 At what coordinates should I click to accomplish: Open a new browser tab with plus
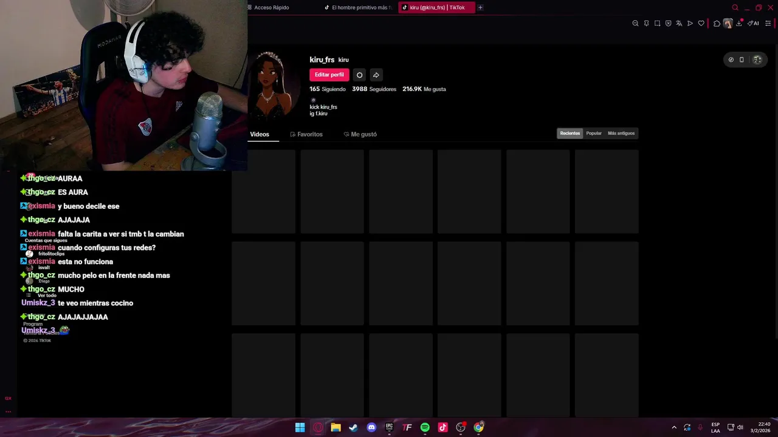point(480,8)
